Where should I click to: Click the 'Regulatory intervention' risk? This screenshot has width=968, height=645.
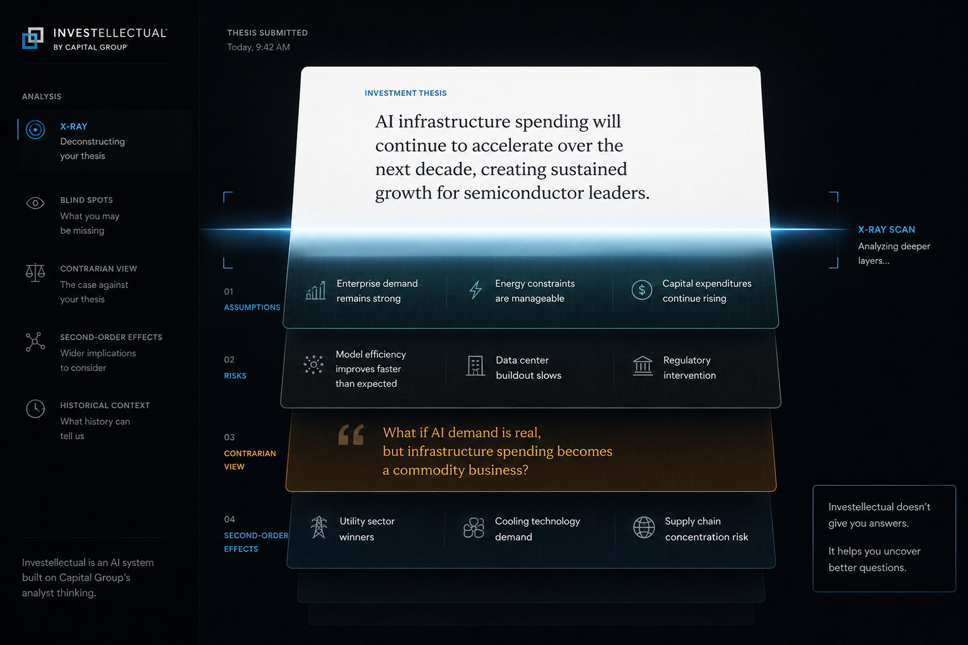click(689, 368)
